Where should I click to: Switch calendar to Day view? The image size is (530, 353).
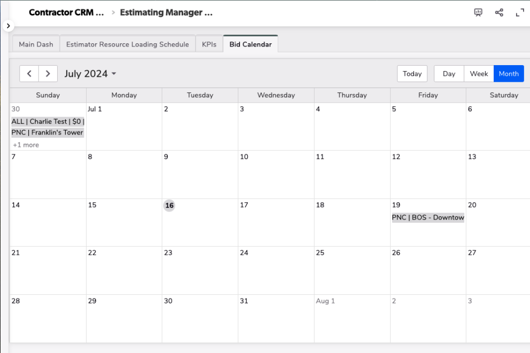point(449,74)
